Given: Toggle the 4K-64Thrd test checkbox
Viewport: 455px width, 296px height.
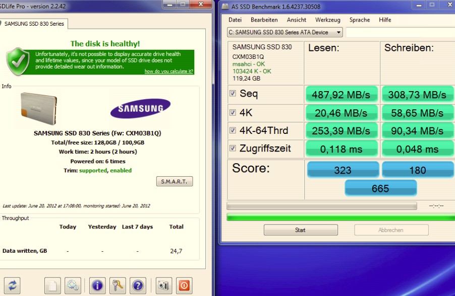Looking at the screenshot, I should point(233,130).
